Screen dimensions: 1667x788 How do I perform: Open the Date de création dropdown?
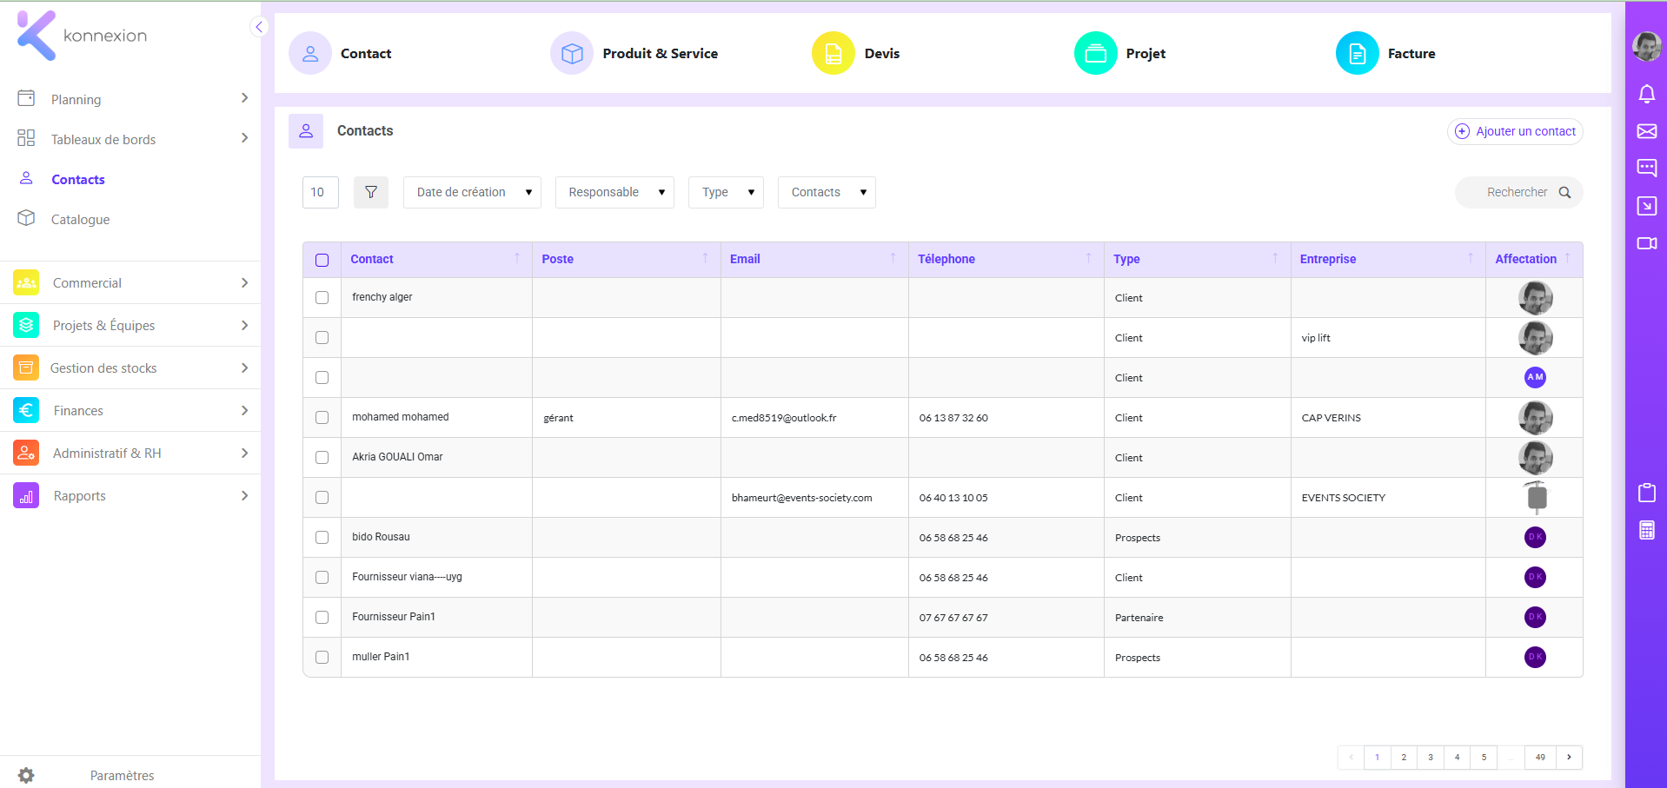472,192
